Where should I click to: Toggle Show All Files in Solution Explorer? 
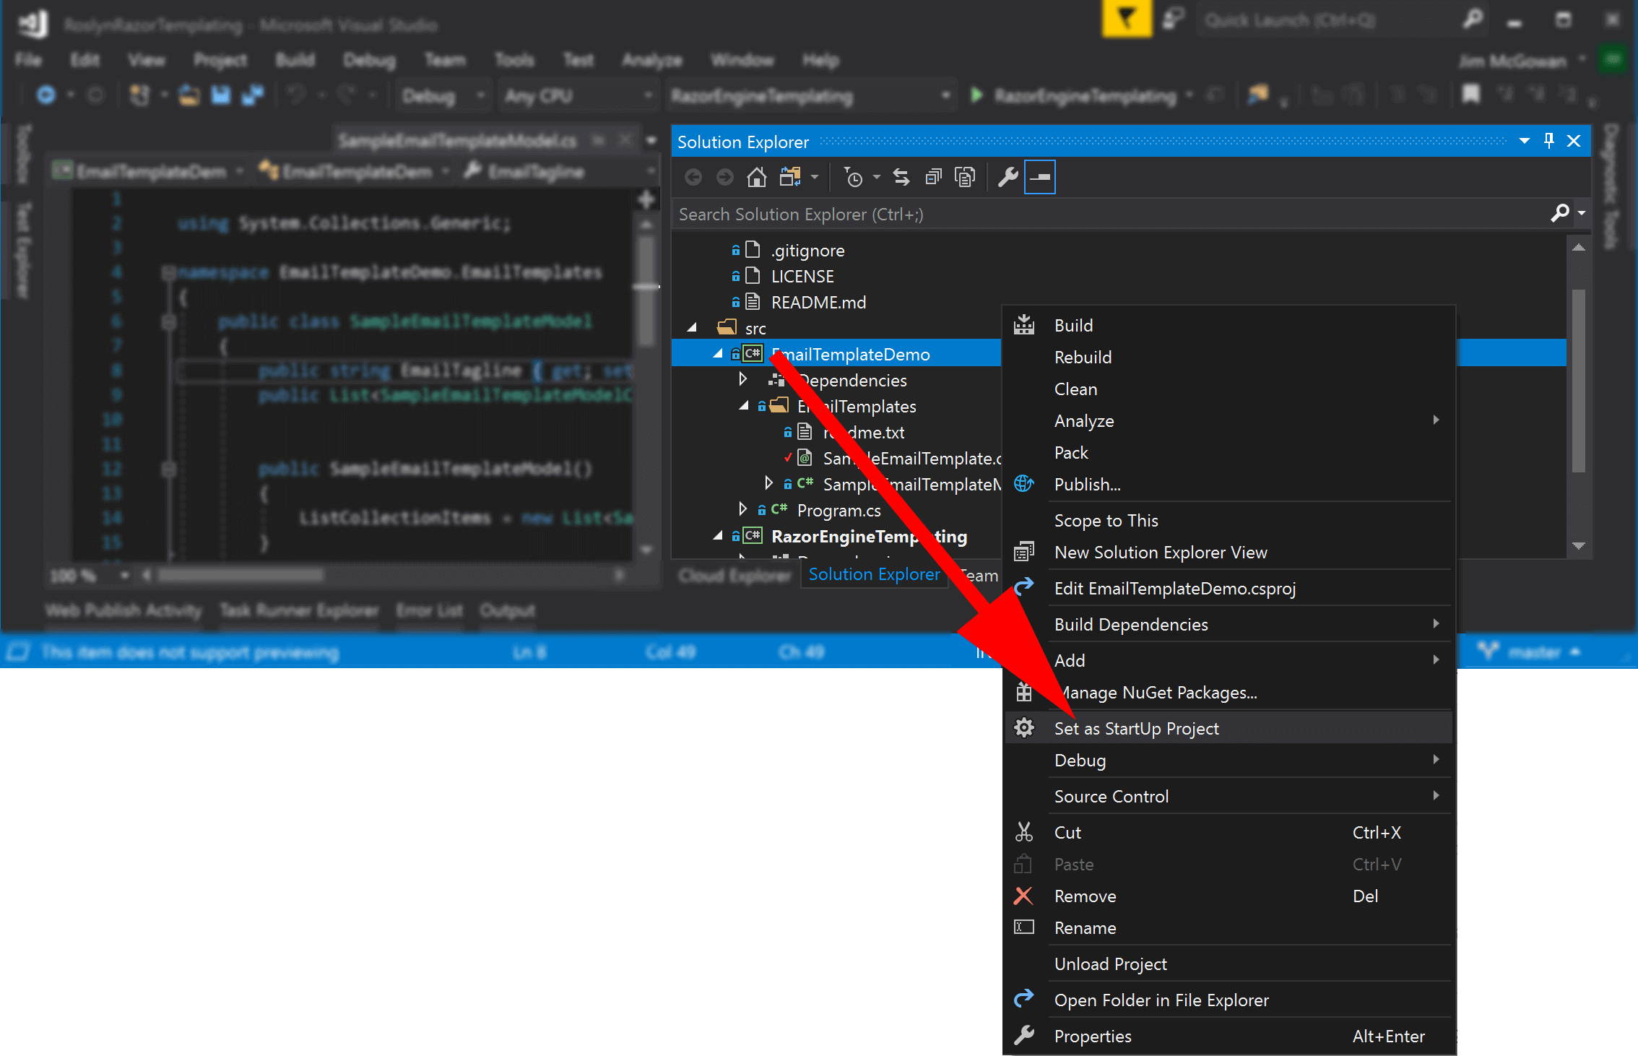(965, 177)
